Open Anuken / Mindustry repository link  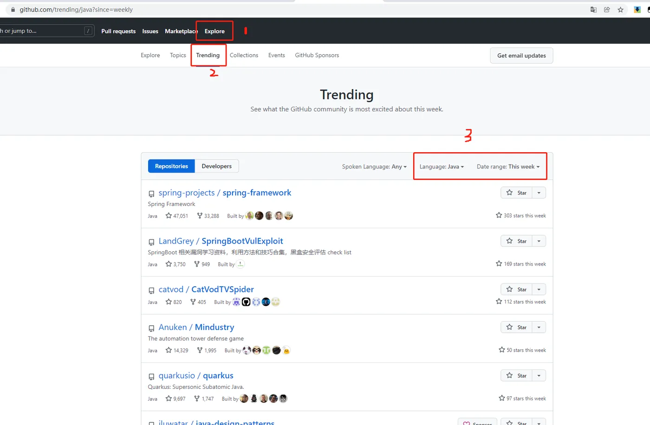click(196, 327)
